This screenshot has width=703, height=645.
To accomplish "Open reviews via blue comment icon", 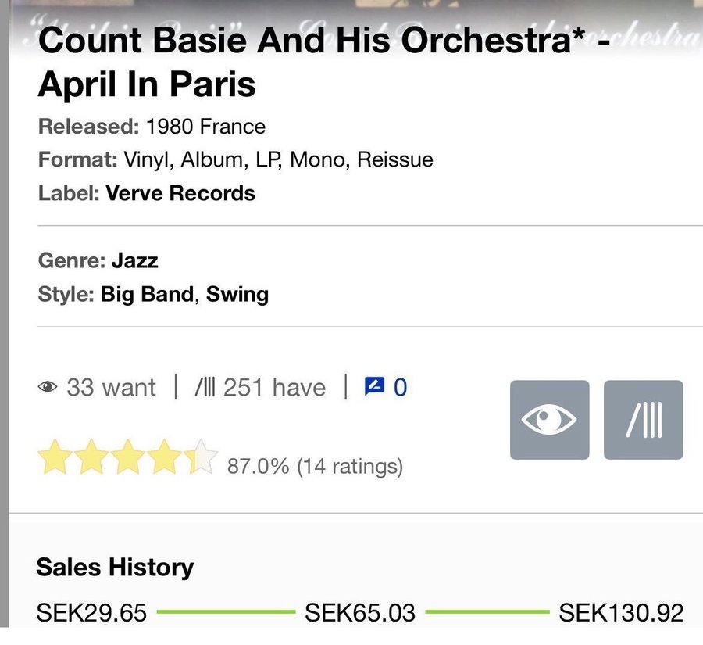I will 374,386.
